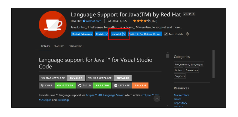
Task: Click the 38,497,365 install count
Action: [x=120, y=21]
